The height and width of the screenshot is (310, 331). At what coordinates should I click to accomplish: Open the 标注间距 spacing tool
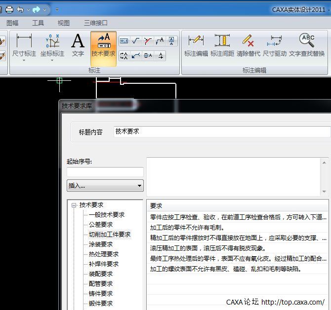click(x=222, y=45)
